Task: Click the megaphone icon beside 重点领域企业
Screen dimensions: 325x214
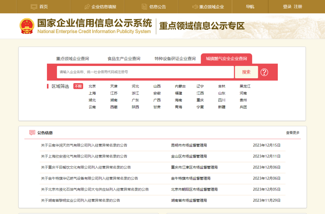Action: point(195,7)
